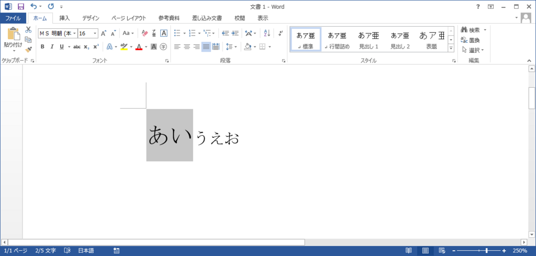Image resolution: width=536 pixels, height=256 pixels.
Task: Open the borders dropdown arrow
Action: click(x=270, y=47)
